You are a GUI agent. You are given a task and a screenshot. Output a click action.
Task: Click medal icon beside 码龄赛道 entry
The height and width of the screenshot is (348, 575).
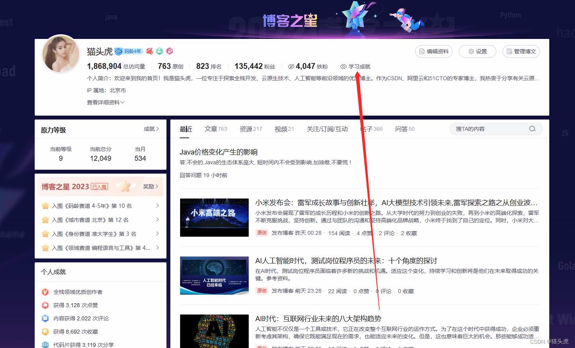point(45,206)
